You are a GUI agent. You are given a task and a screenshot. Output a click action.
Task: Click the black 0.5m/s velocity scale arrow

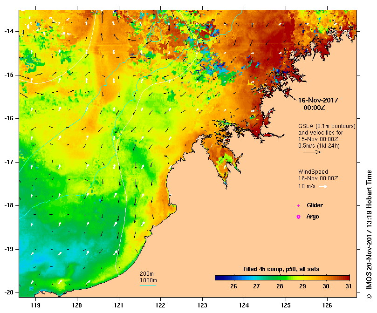(x=312, y=152)
